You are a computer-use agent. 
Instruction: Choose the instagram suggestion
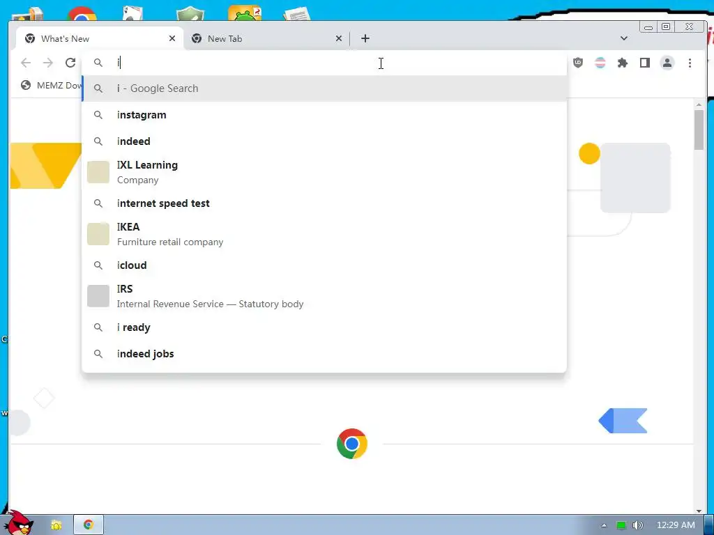coord(324,115)
